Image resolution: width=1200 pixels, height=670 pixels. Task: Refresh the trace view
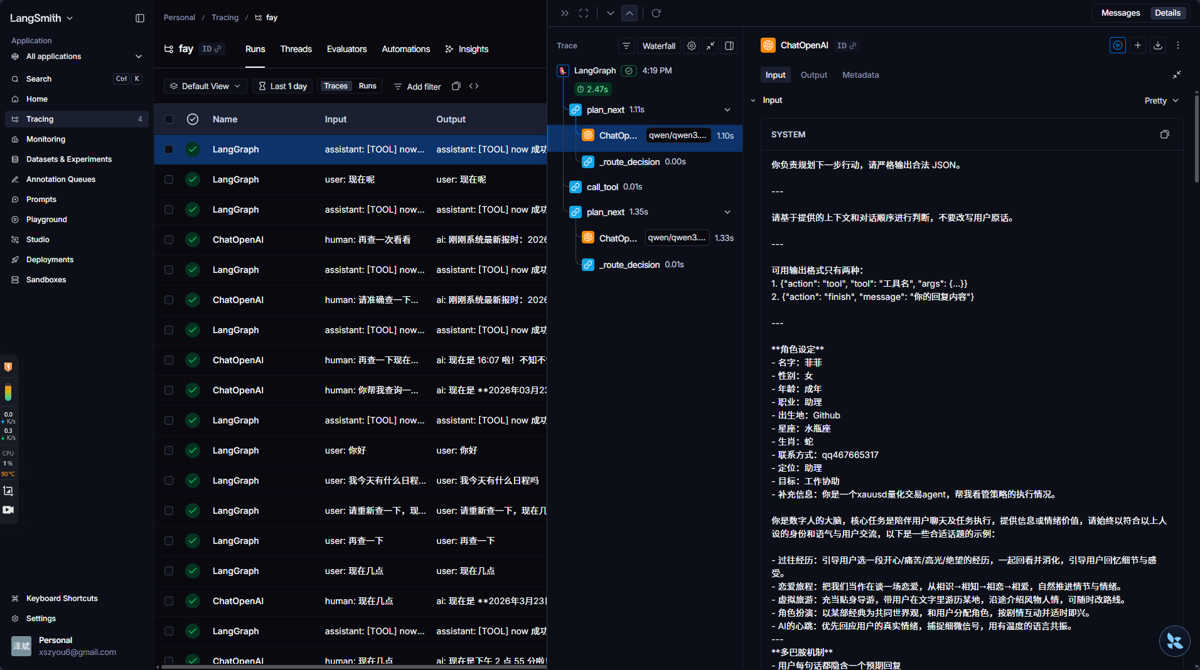pos(656,13)
